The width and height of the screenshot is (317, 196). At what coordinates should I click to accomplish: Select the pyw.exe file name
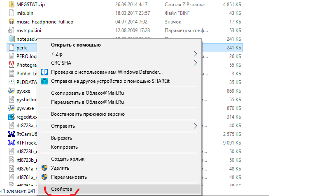click(x=25, y=108)
